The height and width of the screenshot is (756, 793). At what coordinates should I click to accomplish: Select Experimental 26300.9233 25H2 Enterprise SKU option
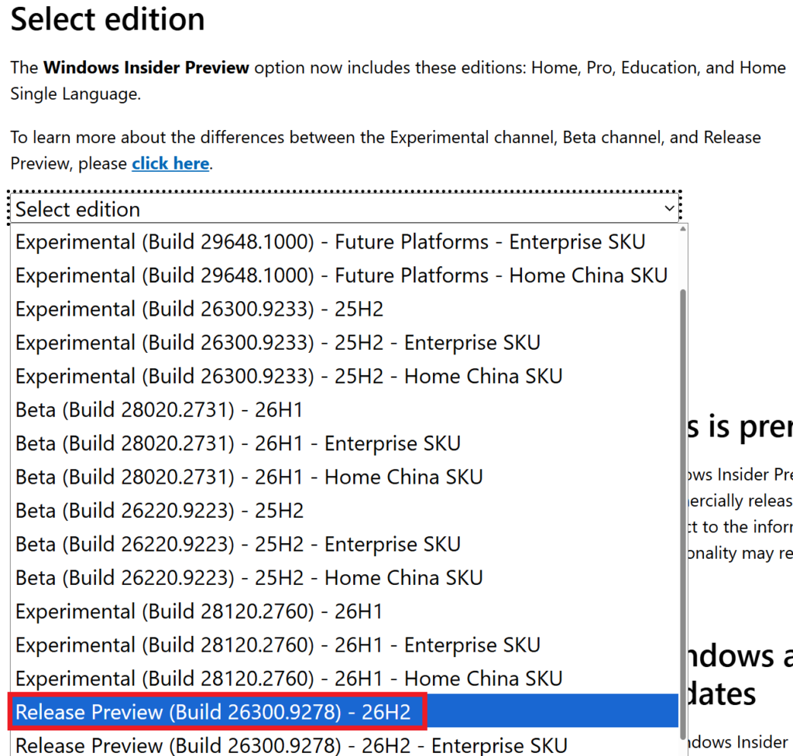tap(345, 343)
